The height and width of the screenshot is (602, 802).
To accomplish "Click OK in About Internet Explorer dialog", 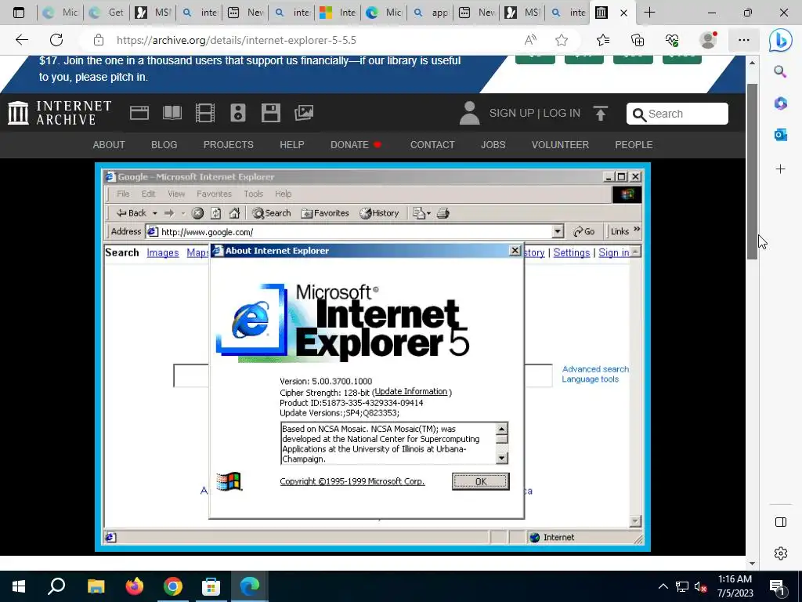I will (480, 482).
